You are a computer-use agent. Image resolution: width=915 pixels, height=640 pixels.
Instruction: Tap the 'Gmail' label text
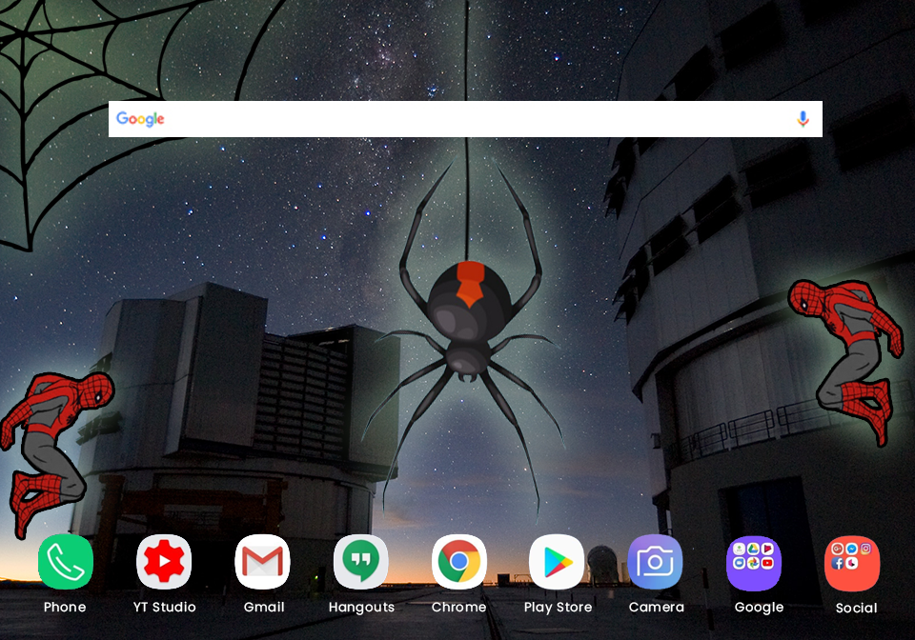pos(264,607)
